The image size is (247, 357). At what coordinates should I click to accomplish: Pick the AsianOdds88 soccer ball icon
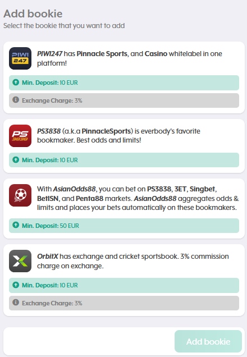click(x=20, y=195)
